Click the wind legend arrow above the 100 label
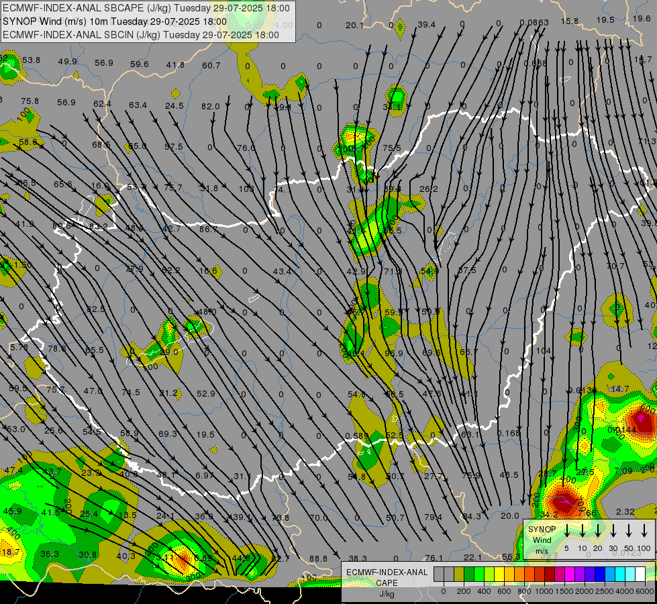 pos(644,531)
